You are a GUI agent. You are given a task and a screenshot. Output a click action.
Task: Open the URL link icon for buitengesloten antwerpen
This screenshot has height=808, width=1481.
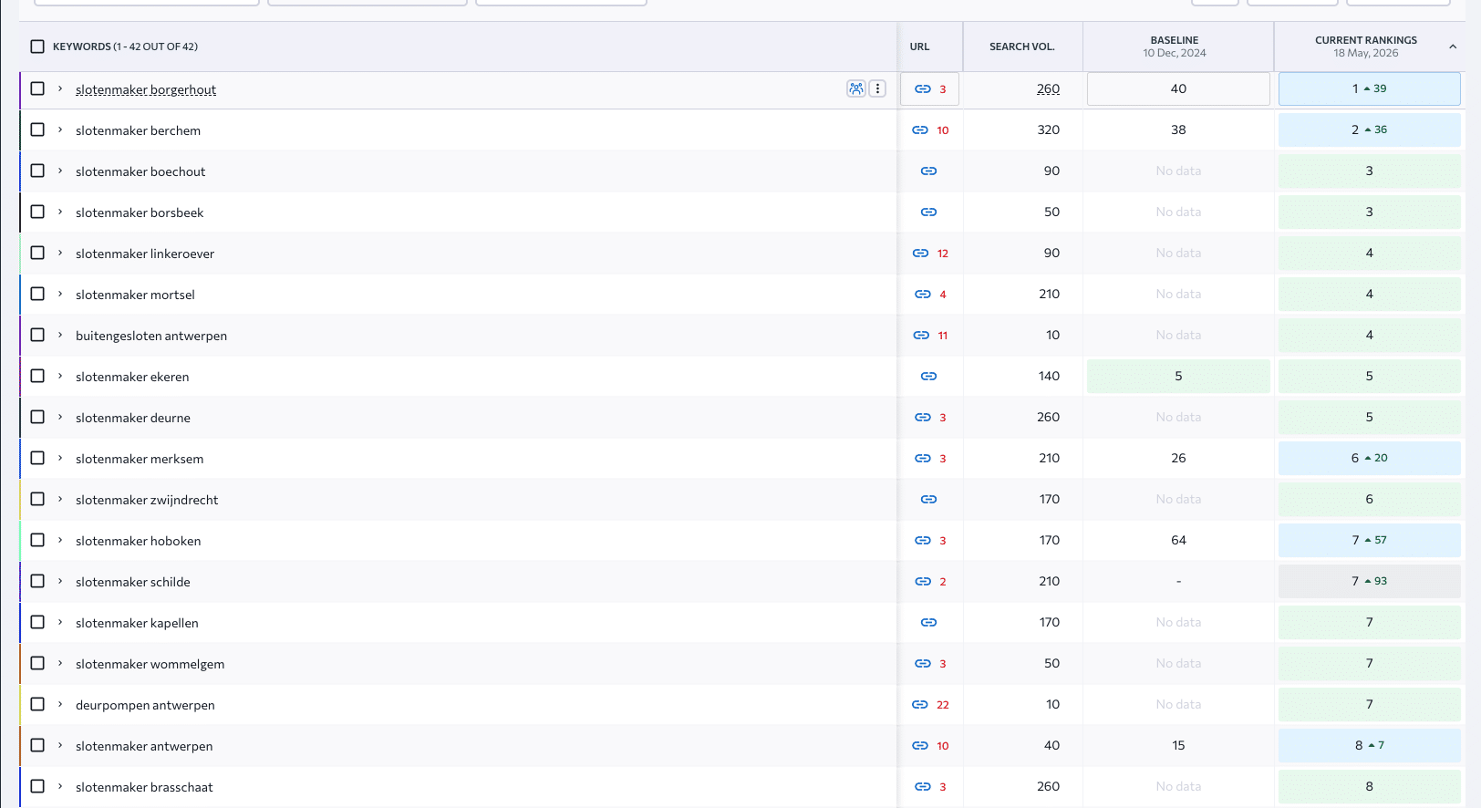tap(921, 336)
